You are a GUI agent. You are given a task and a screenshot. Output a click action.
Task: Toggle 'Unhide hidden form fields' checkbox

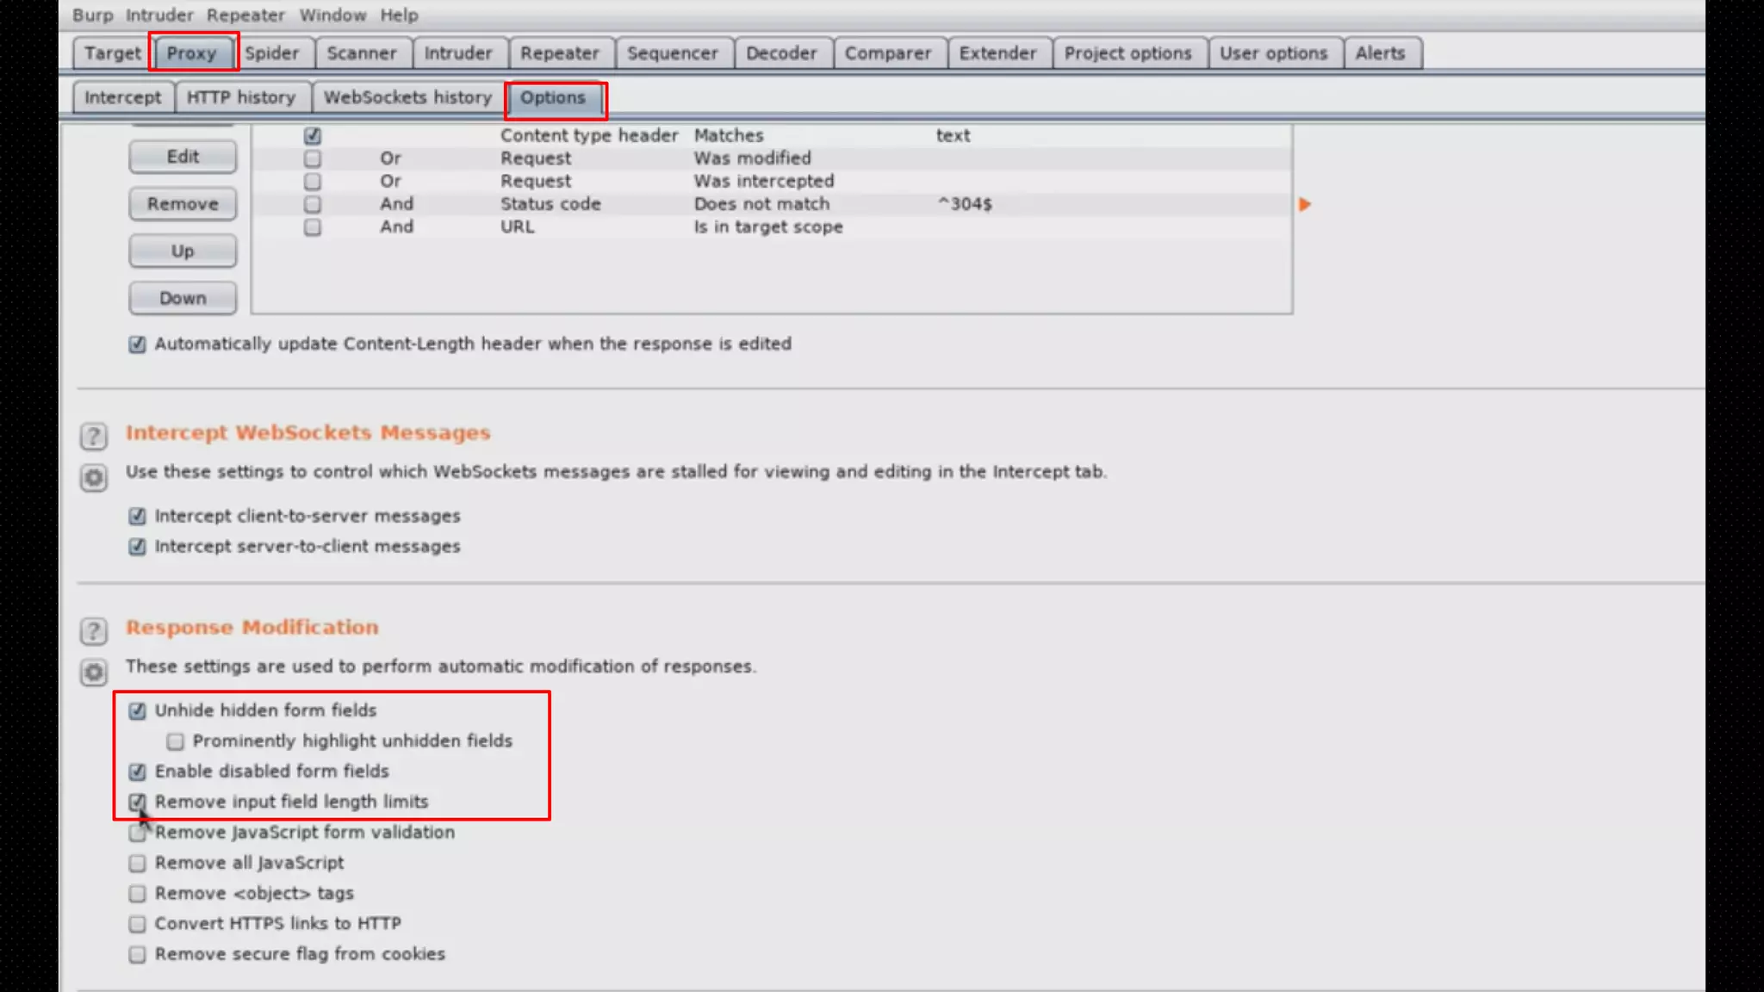click(x=137, y=710)
